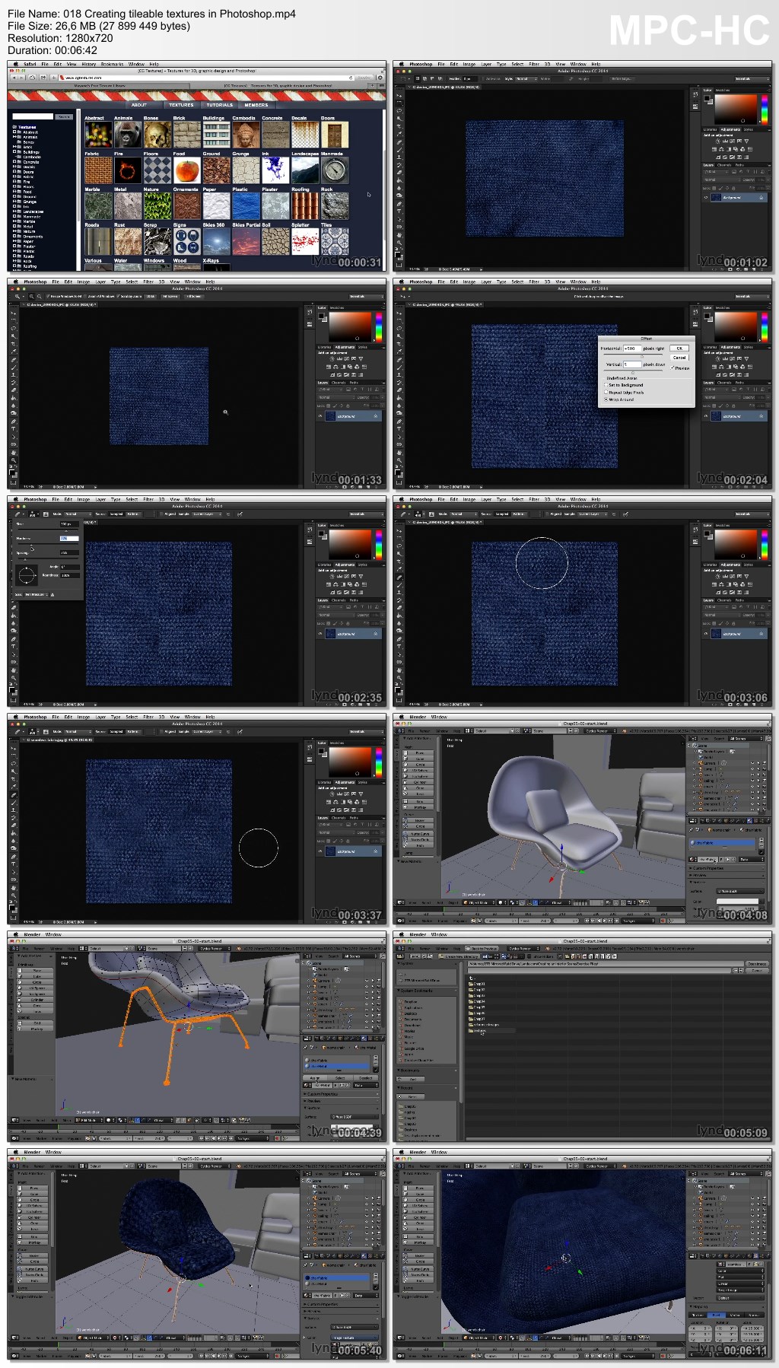
Task: Open Filter menu in the 00:02:04 Photoshop frame
Action: [x=534, y=282]
